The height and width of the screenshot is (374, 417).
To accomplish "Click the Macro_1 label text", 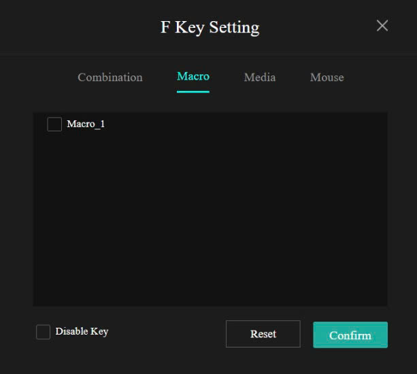I will [86, 124].
